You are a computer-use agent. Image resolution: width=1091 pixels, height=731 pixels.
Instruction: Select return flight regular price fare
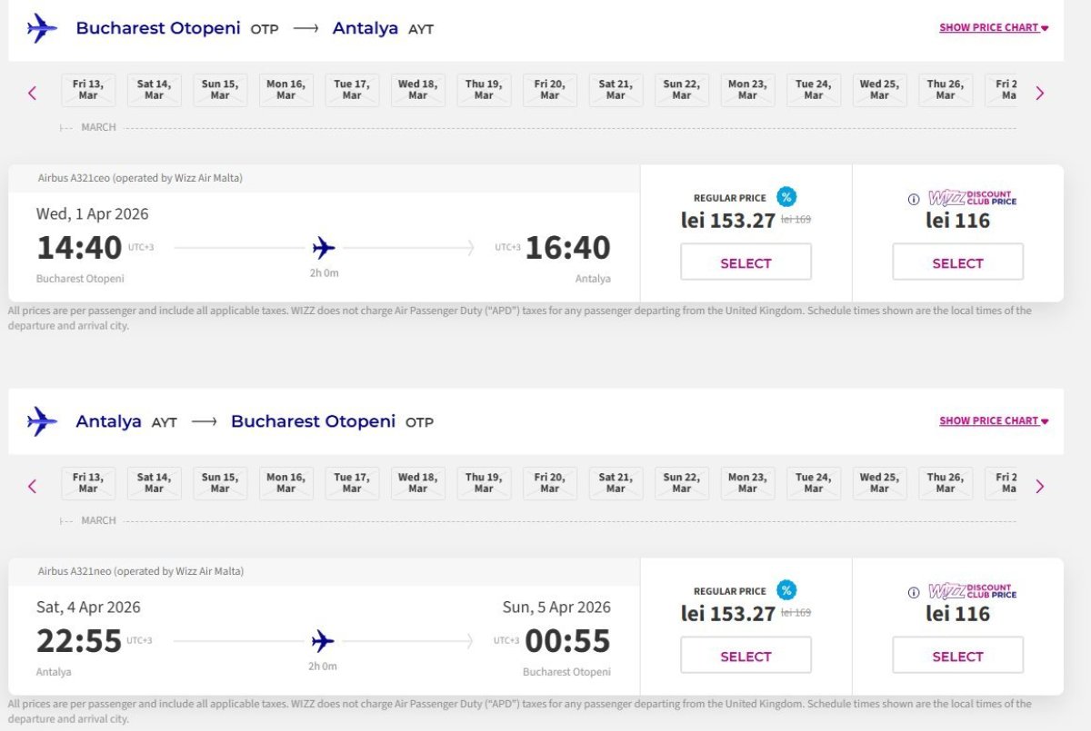point(746,657)
